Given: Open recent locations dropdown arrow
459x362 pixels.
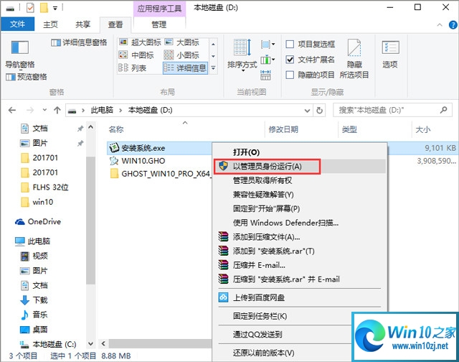Looking at the screenshot, I should tap(44, 110).
